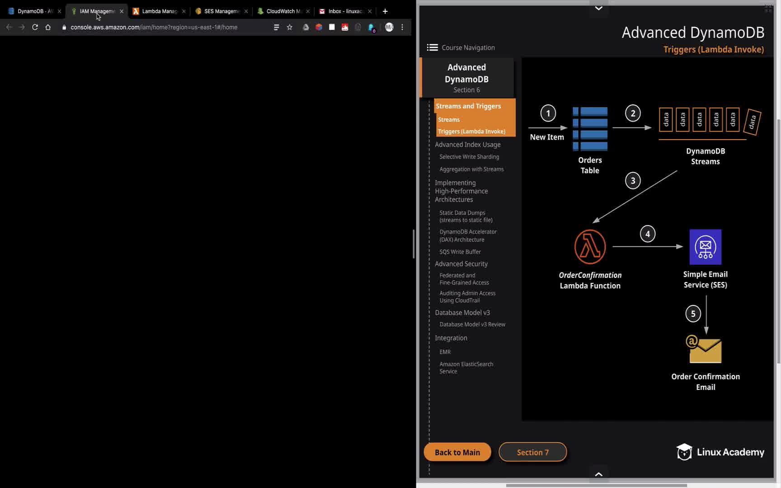Reload the AWS console page
This screenshot has width=781, height=488.
tap(35, 27)
